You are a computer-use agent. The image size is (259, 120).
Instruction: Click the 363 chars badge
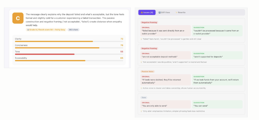tap(73, 30)
